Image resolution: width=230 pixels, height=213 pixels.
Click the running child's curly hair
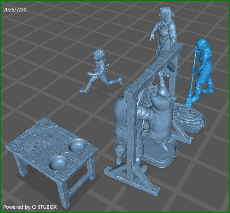coord(99,53)
